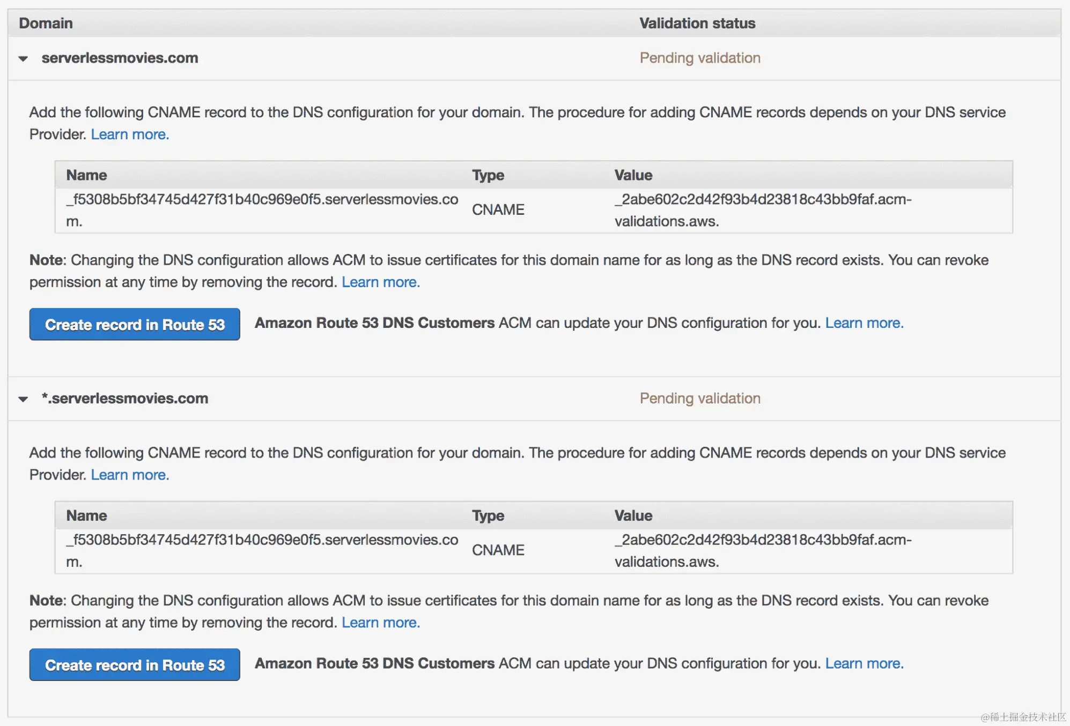
Task: Click first Pending validation status text
Action: (699, 58)
